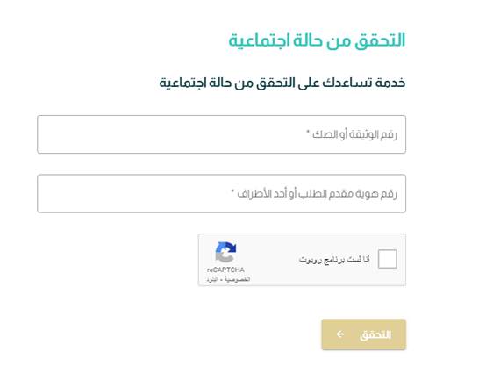
Task: Click the asterisk in identity number field
Action: coord(232,191)
